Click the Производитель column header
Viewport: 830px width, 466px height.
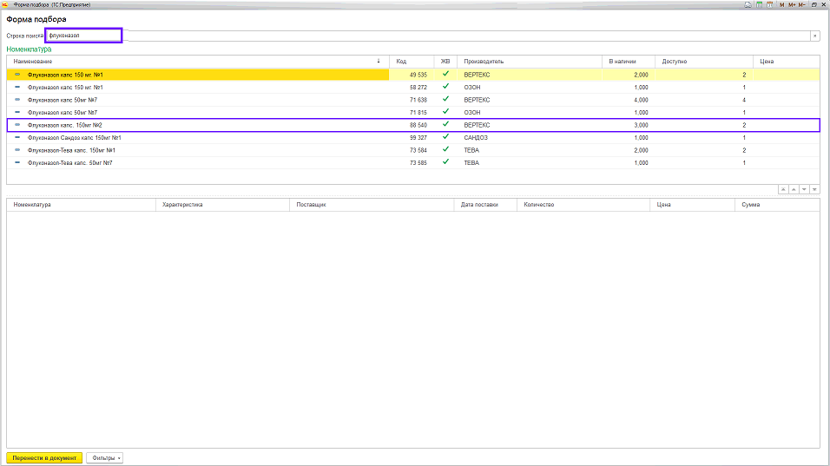point(528,62)
